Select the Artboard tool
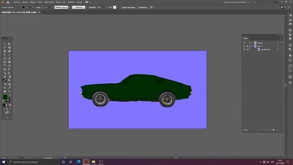 click(5, 88)
